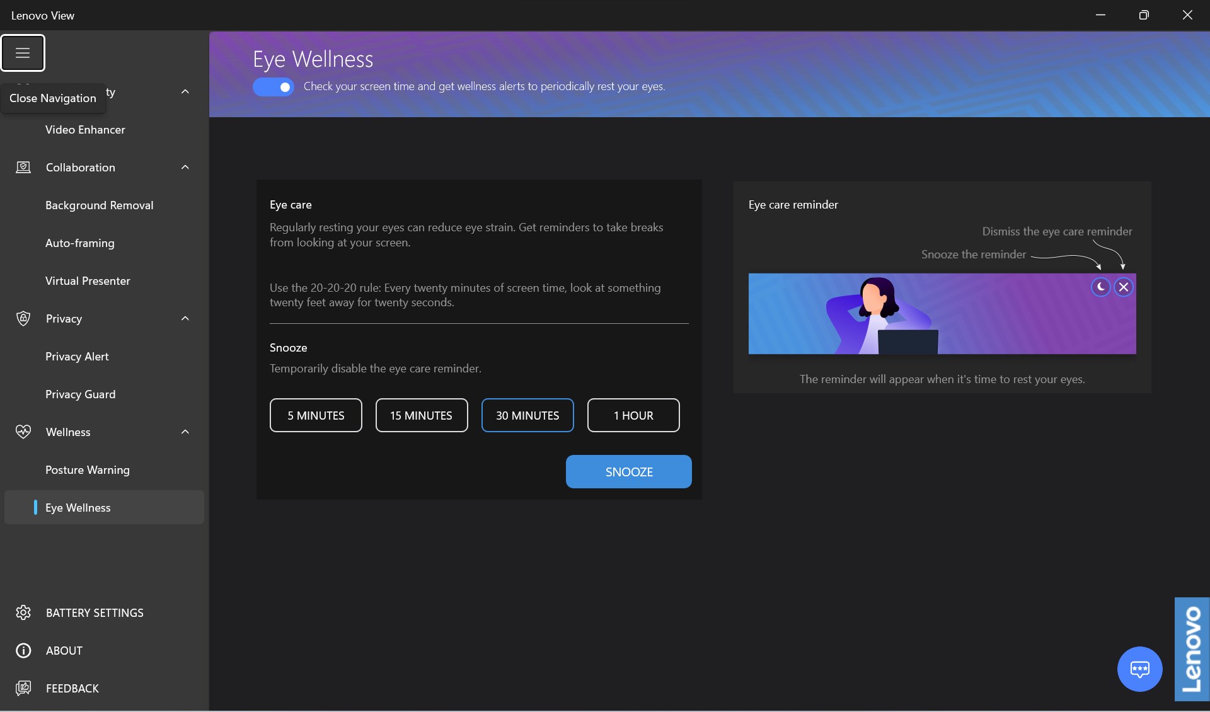The image size is (1210, 712).
Task: Click the Collaboration section icon
Action: (x=23, y=167)
